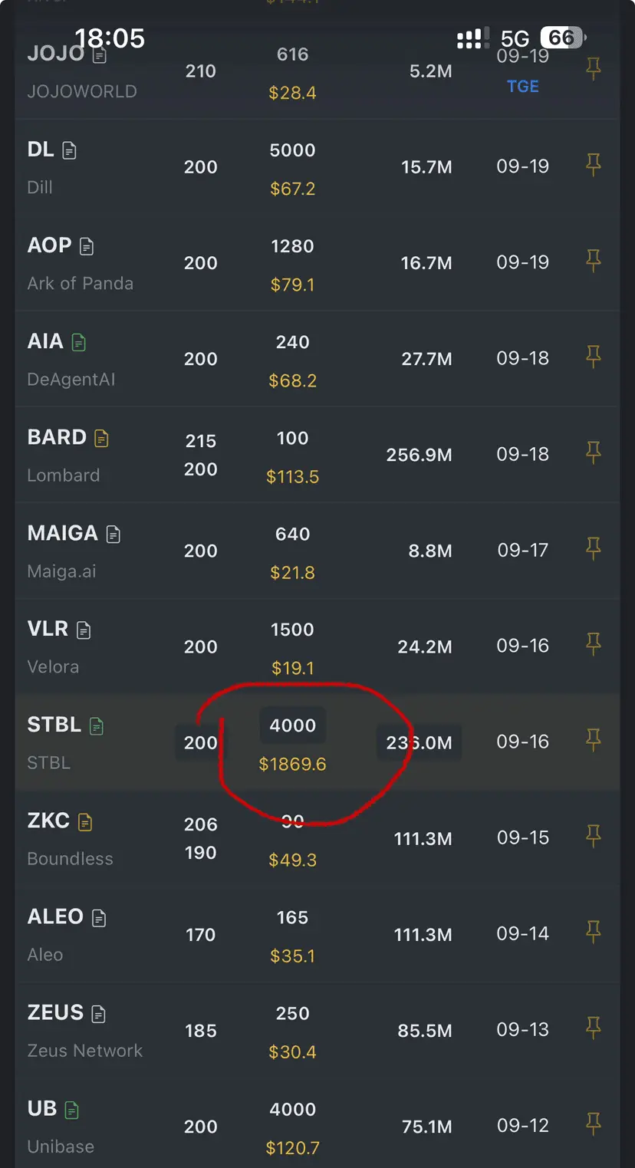The image size is (635, 1168).
Task: Click the UB Unibase token name
Action: pyautogui.click(x=42, y=1108)
